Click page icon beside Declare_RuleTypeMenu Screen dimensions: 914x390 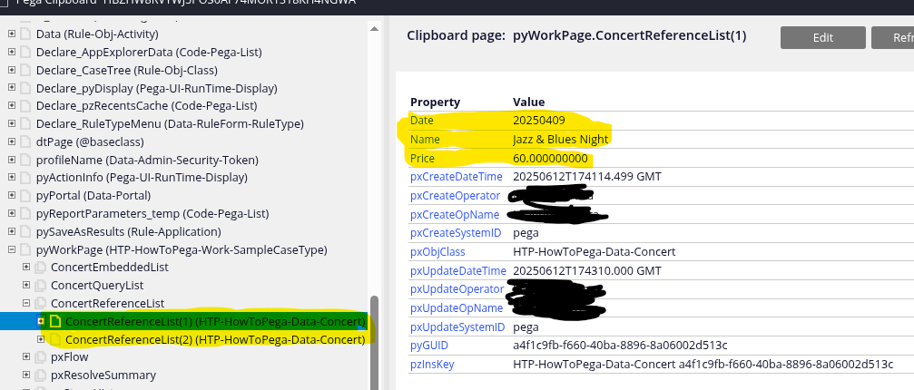(x=25, y=124)
